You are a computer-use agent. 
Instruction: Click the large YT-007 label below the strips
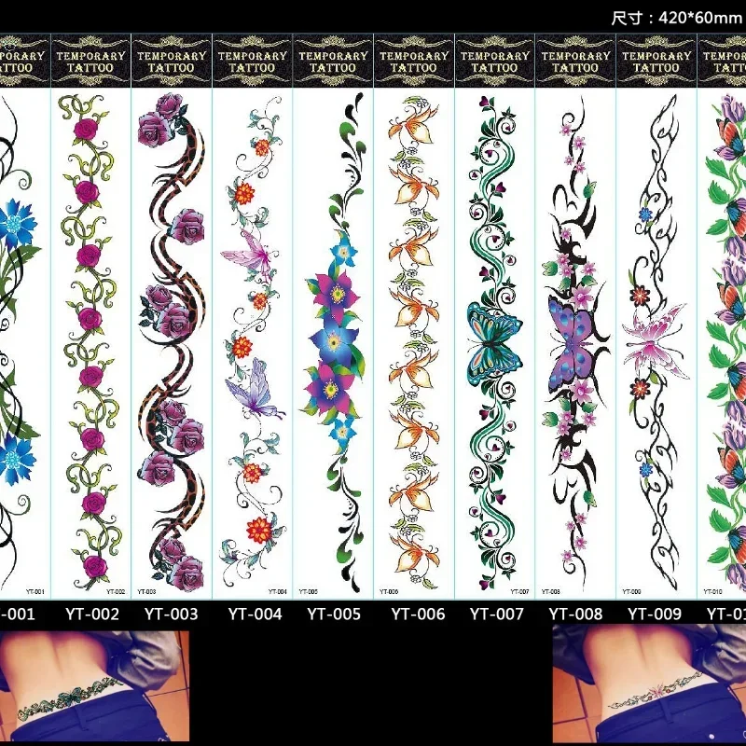click(x=497, y=615)
